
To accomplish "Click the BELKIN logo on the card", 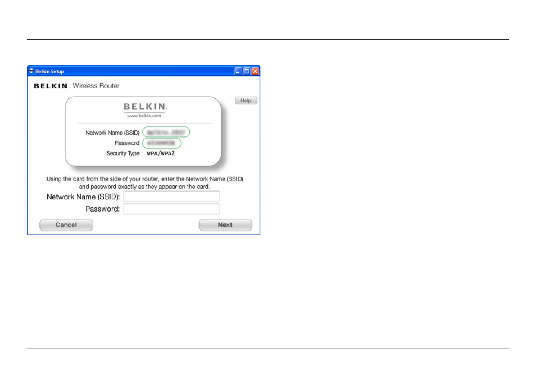I will click(x=146, y=107).
